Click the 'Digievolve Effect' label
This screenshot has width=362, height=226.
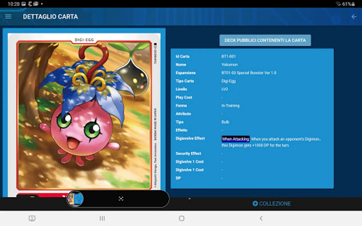coord(190,138)
